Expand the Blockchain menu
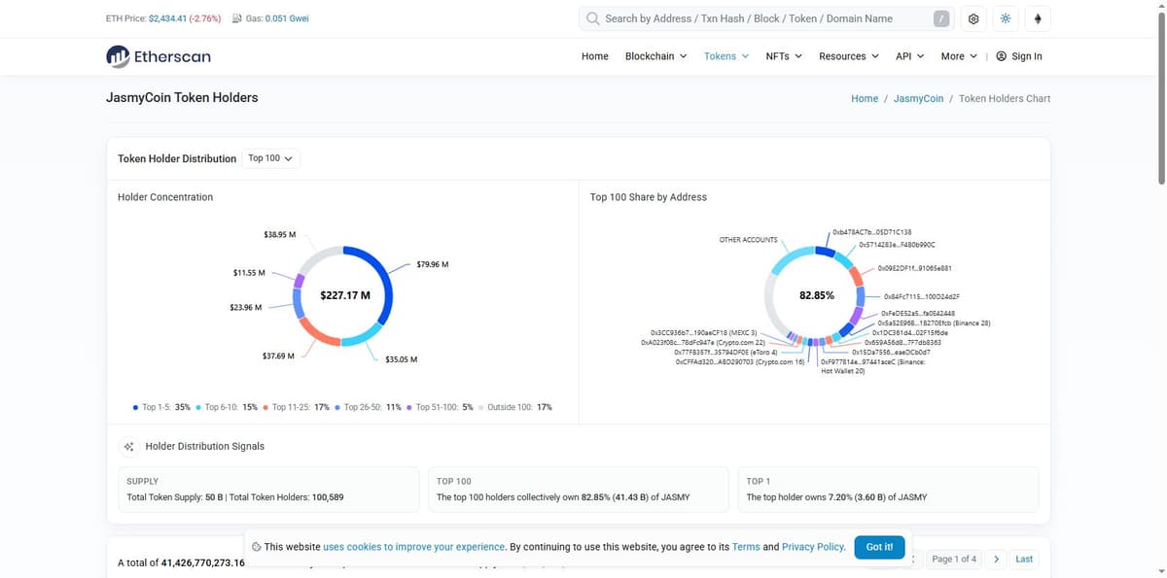Viewport: 1167px width, 578px height. 655,56
